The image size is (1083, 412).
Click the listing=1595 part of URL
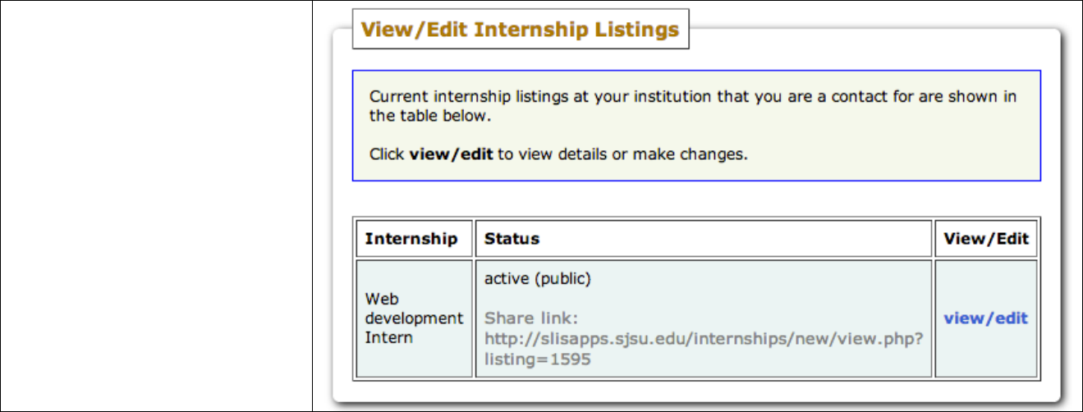coord(537,359)
